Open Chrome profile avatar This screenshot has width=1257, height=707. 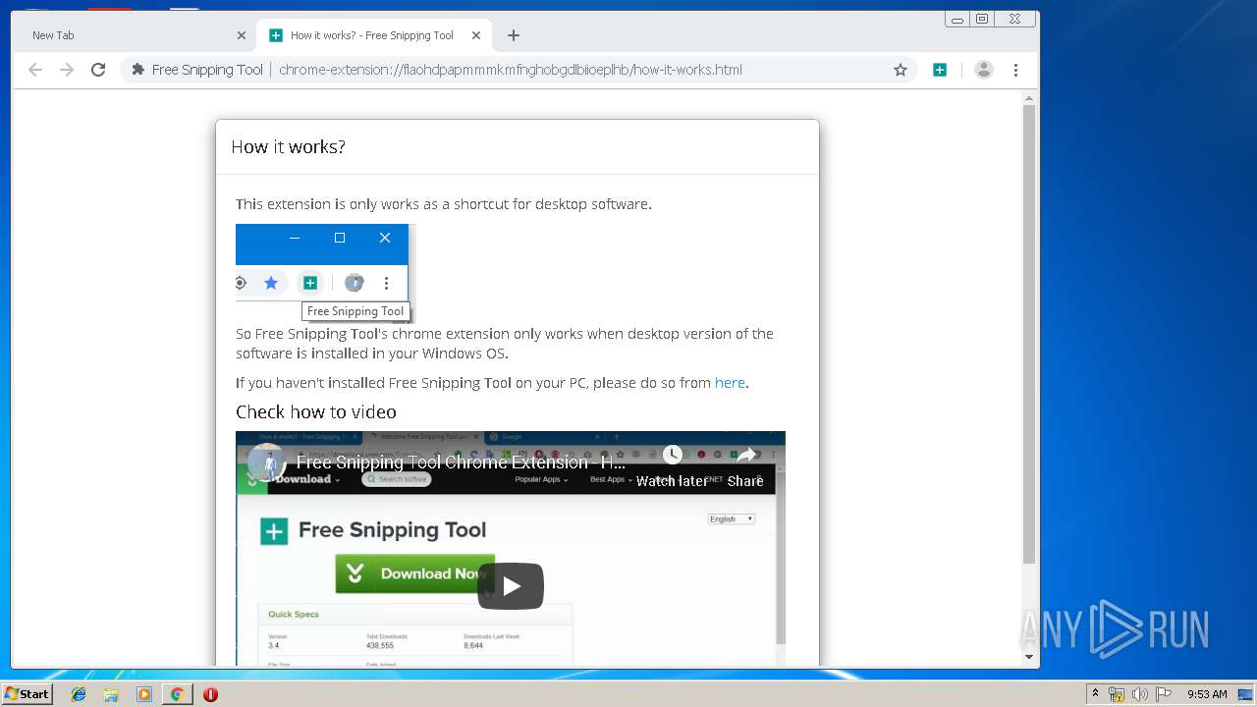(984, 70)
